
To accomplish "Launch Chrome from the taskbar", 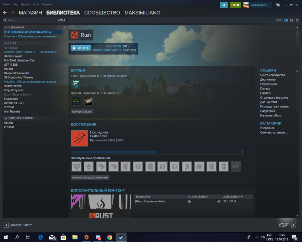I will 110,237.
